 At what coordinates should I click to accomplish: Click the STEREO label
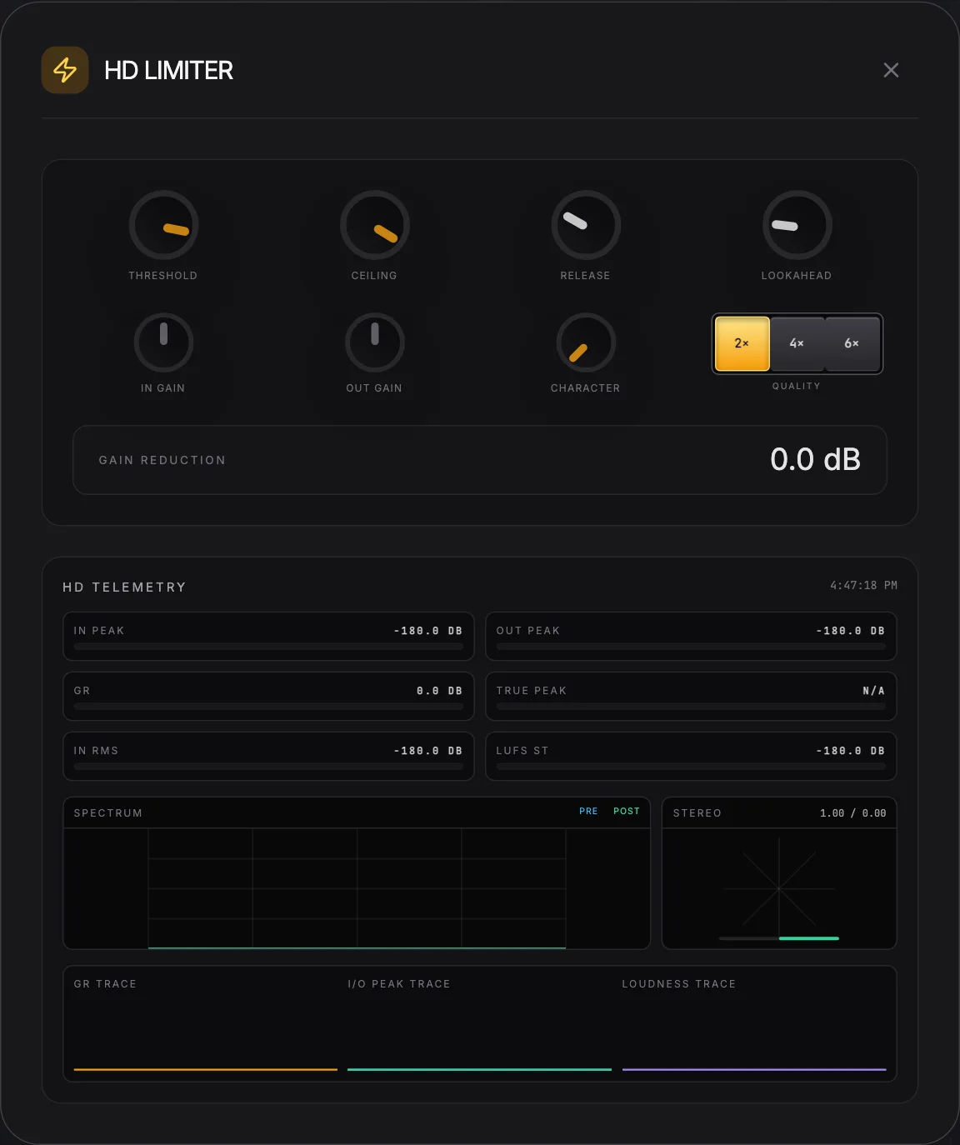(x=697, y=813)
